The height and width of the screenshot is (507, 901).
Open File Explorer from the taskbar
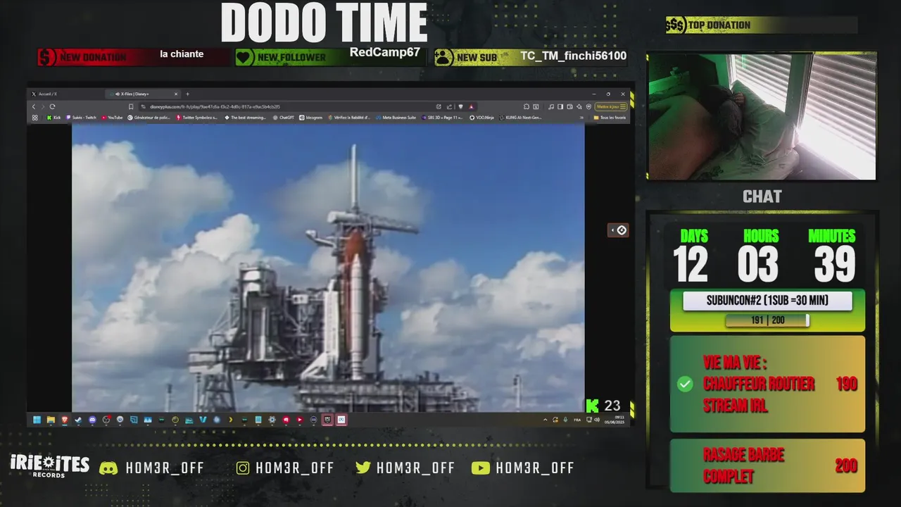pyautogui.click(x=51, y=420)
